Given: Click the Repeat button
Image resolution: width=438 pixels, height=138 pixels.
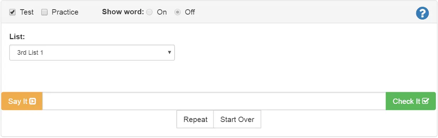Looking at the screenshot, I should pyautogui.click(x=195, y=120).
